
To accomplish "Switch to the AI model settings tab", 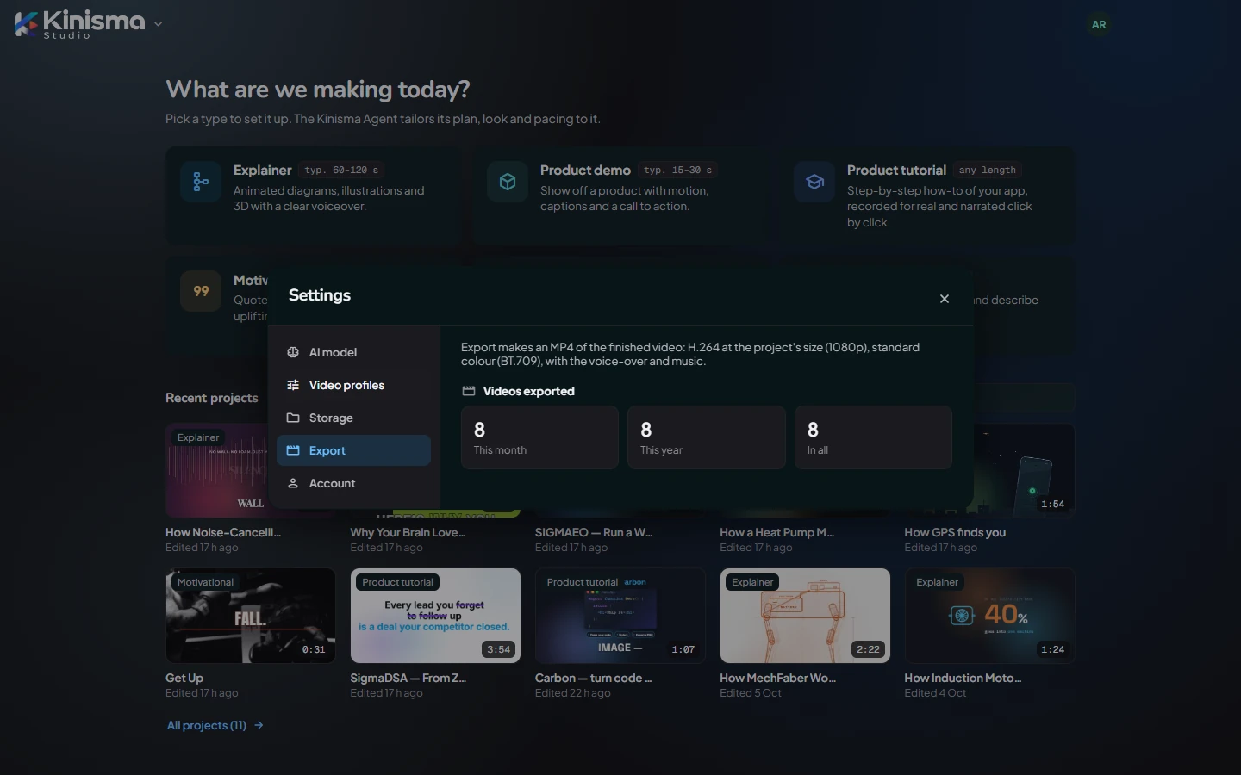I will pos(353,352).
